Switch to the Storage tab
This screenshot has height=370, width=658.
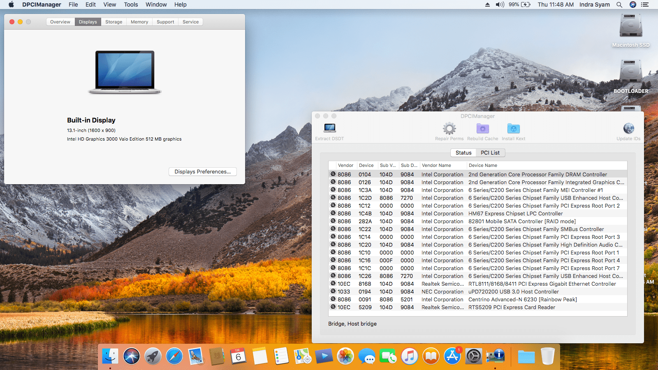pos(114,22)
